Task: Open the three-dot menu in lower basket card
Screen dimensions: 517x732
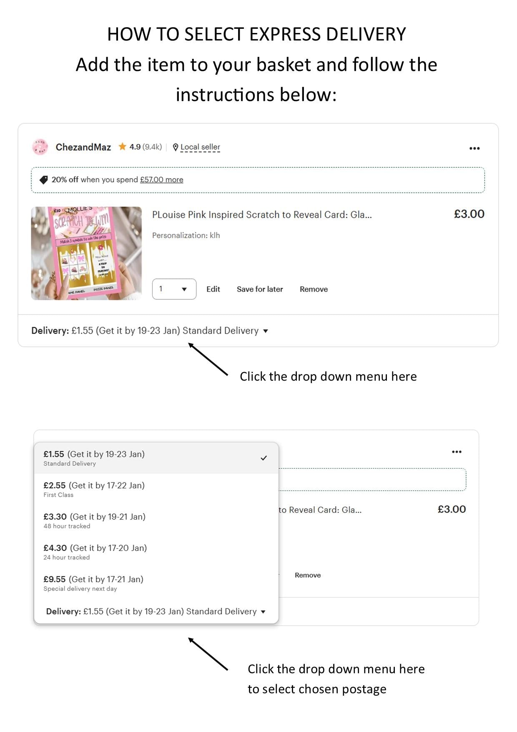Action: [x=457, y=452]
